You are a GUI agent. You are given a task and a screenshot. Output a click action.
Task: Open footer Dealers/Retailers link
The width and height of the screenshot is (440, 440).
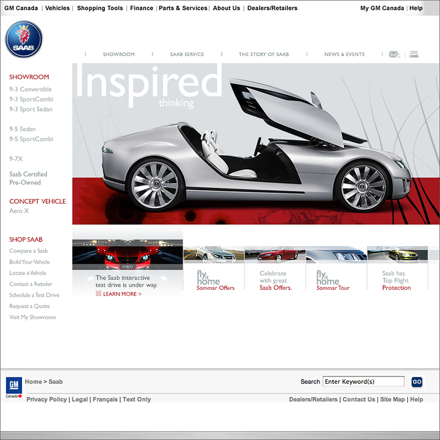[313, 399]
